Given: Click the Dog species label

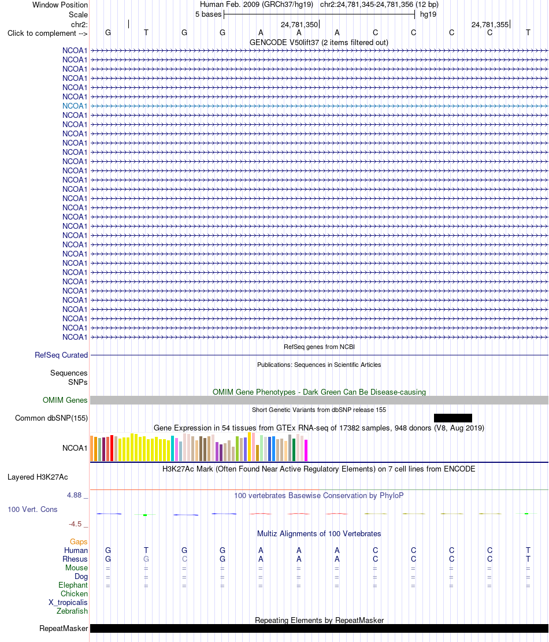Looking at the screenshot, I should [81, 577].
